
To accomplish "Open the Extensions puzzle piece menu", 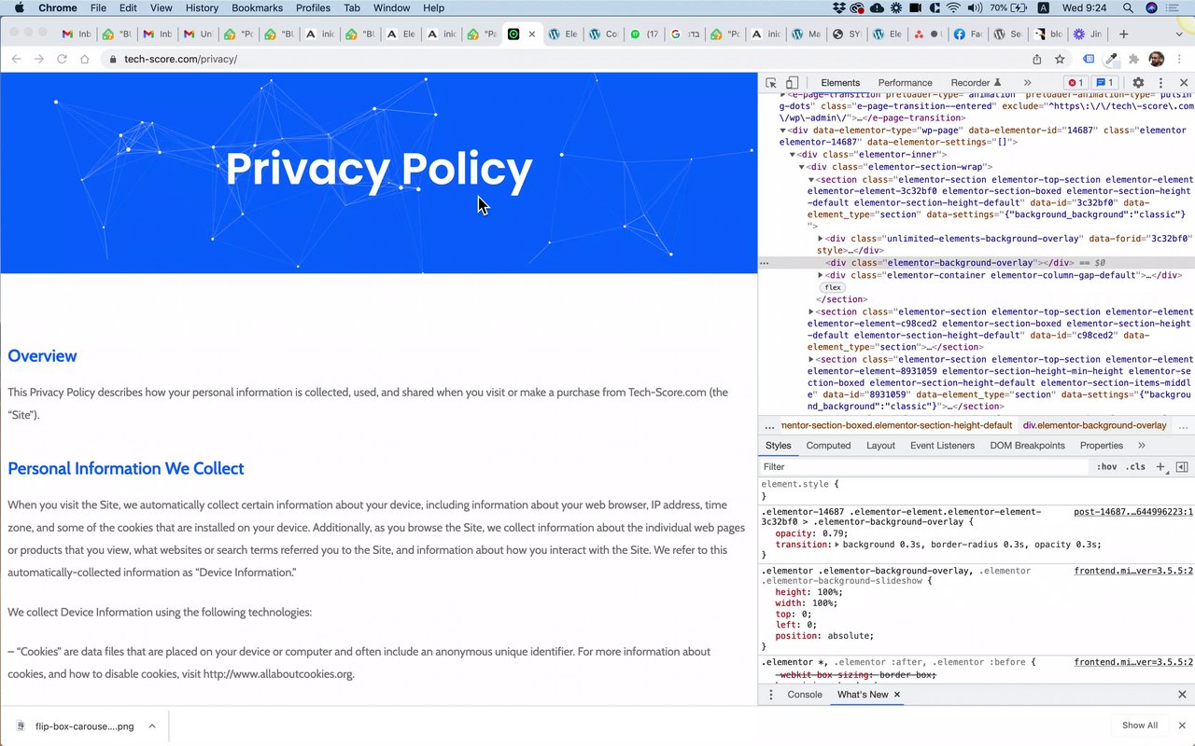I will pos(1133,59).
